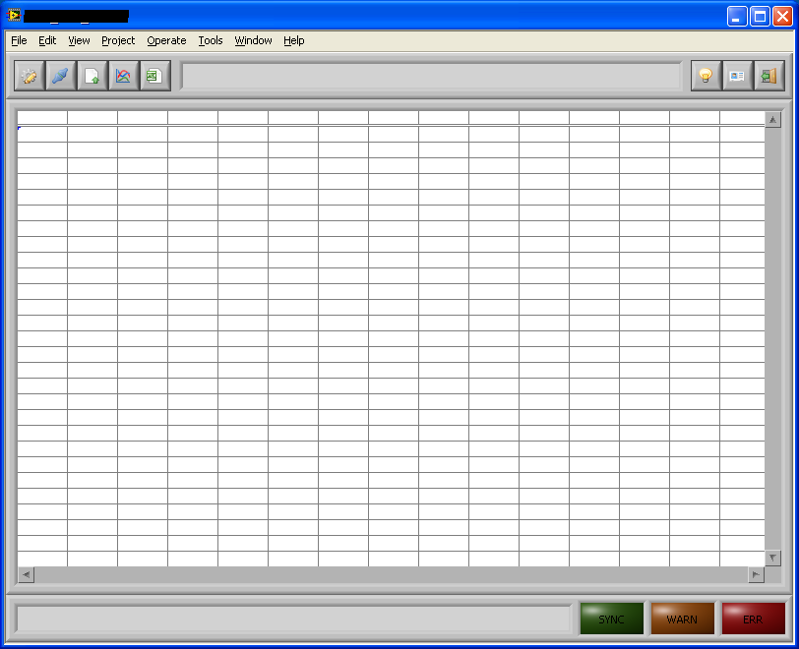The width and height of the screenshot is (799, 649).
Task: Click the exit door icon
Action: 768,76
